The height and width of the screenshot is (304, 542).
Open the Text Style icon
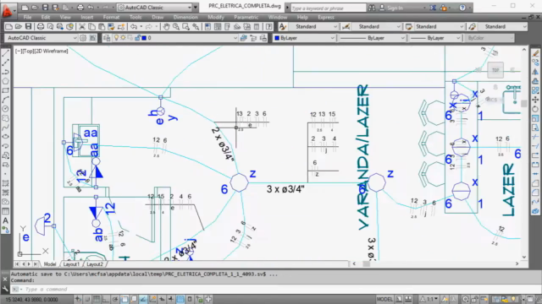(x=283, y=26)
